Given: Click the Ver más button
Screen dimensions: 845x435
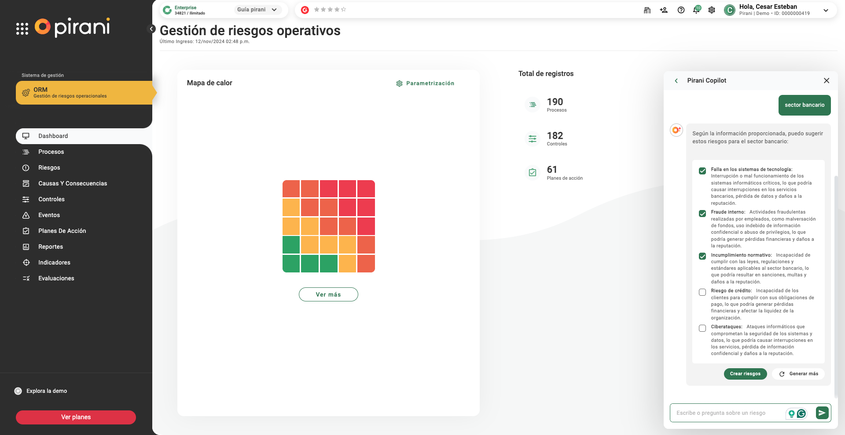Looking at the screenshot, I should click(328, 294).
